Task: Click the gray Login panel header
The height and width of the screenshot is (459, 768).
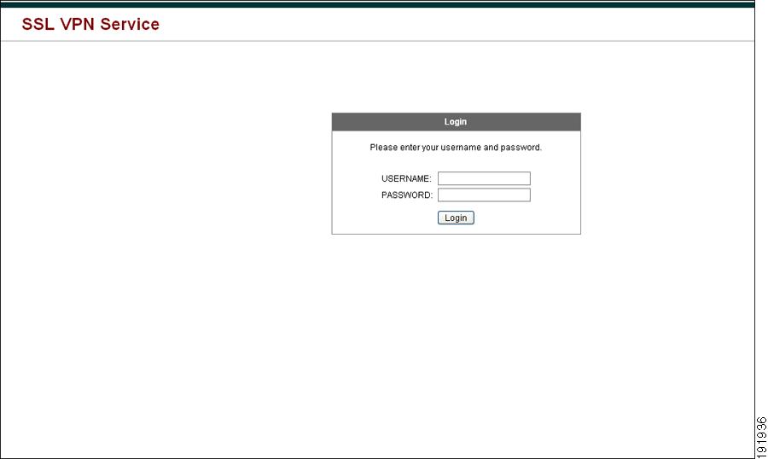Action: pyautogui.click(x=456, y=122)
